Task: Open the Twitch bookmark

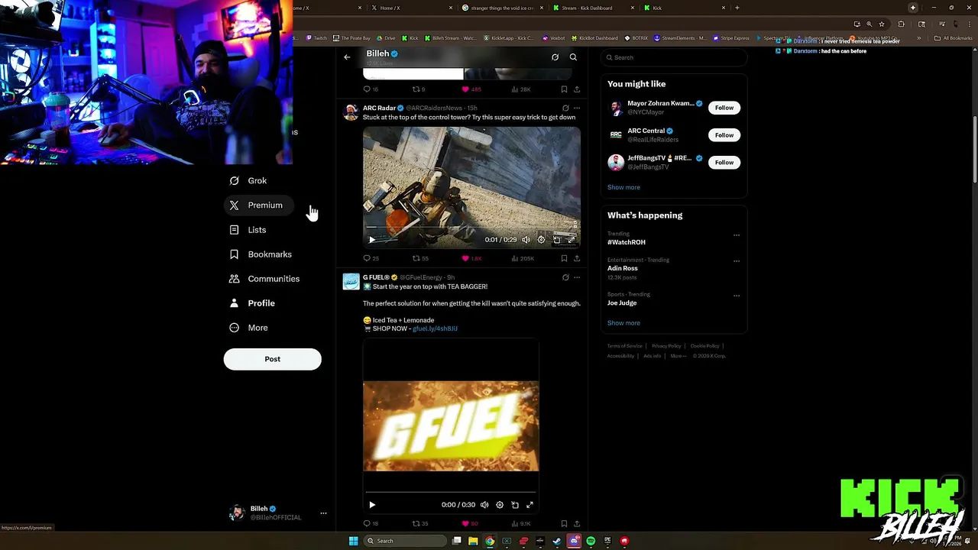Action: click(316, 38)
